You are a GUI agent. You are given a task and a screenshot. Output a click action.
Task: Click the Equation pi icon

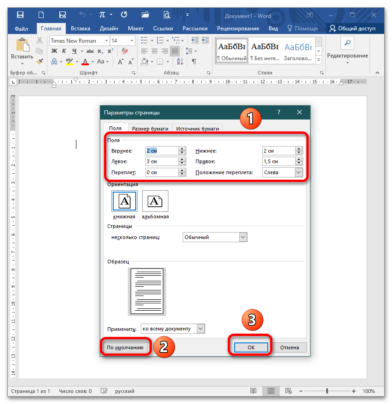tap(103, 15)
